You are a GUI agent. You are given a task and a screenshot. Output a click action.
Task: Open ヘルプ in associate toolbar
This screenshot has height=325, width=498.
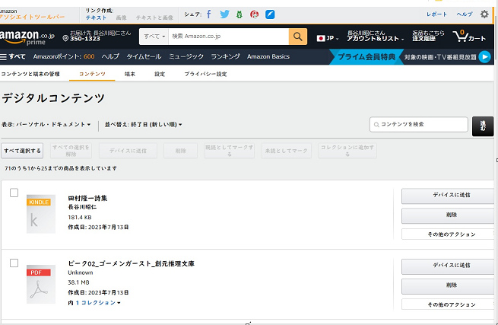(x=465, y=14)
